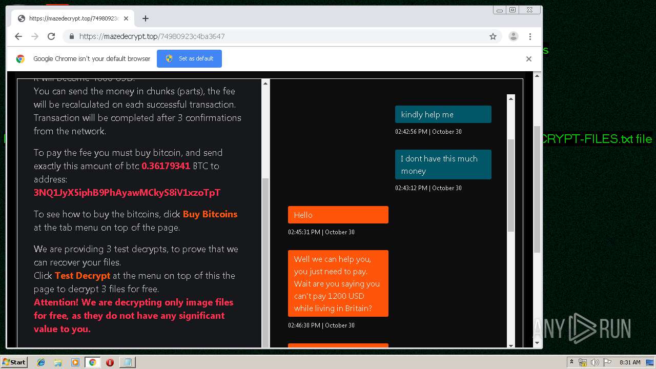The width and height of the screenshot is (656, 369).
Task: Dismiss the default browser infobar
Action: click(x=529, y=58)
